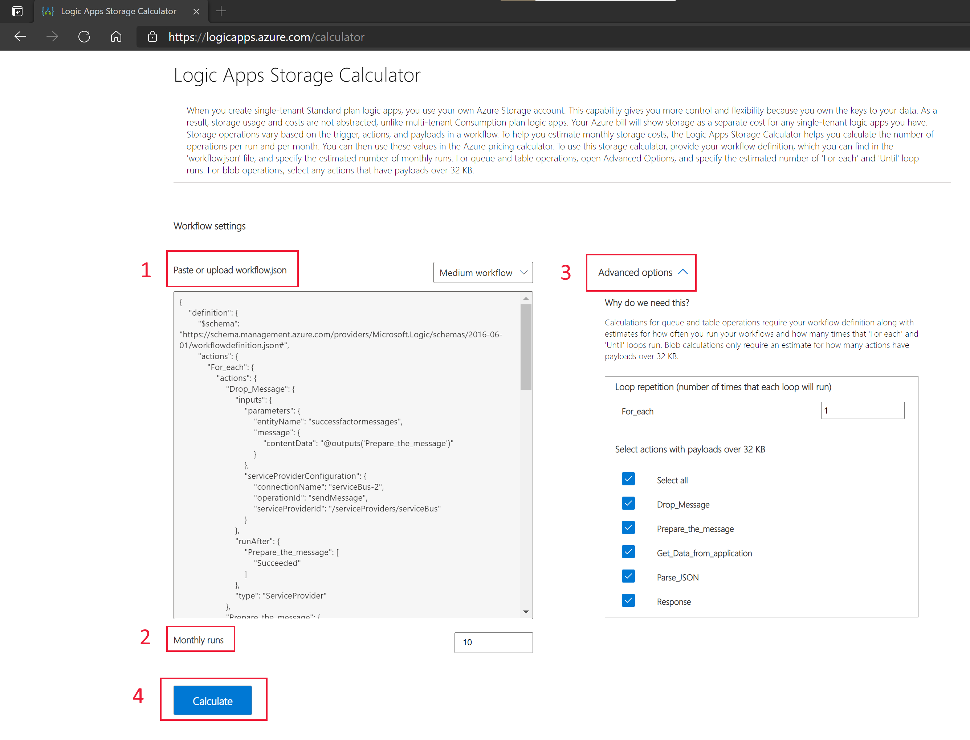Open the Medium workflow dropdown

pos(482,273)
